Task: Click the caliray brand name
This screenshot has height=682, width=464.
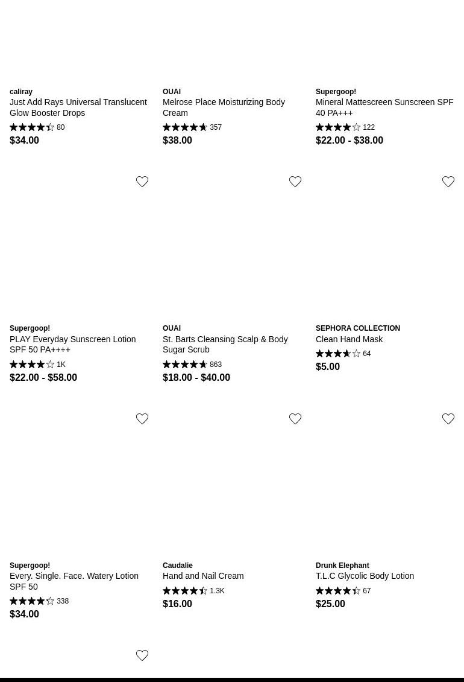Action: pyautogui.click(x=21, y=92)
